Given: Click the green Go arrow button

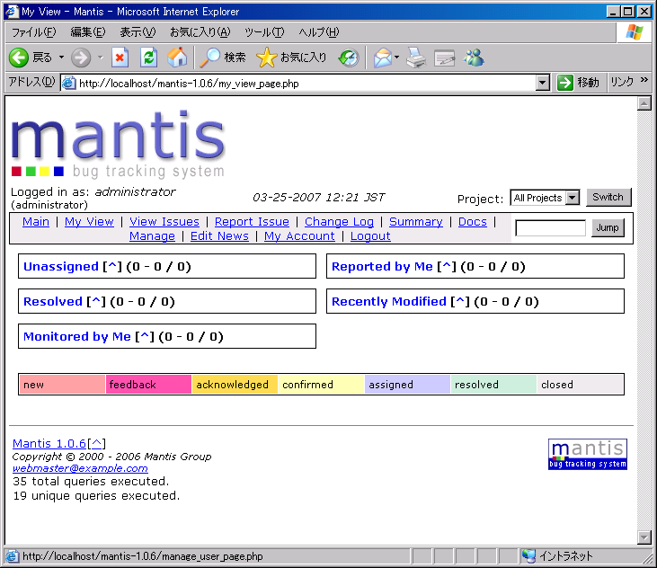Looking at the screenshot, I should point(564,83).
